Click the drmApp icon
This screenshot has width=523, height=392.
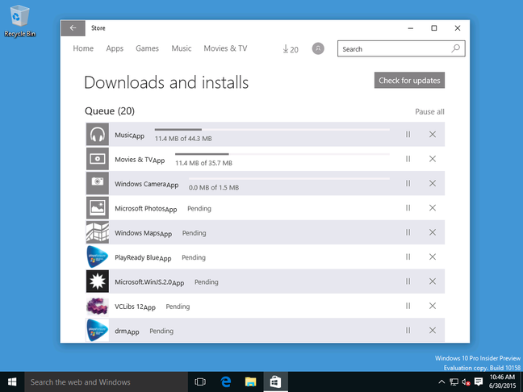(98, 331)
